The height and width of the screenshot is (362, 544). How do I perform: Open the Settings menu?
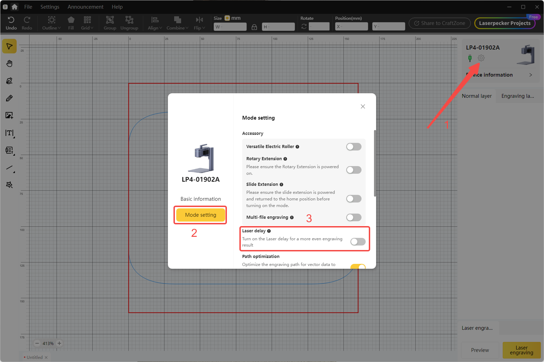tap(50, 7)
